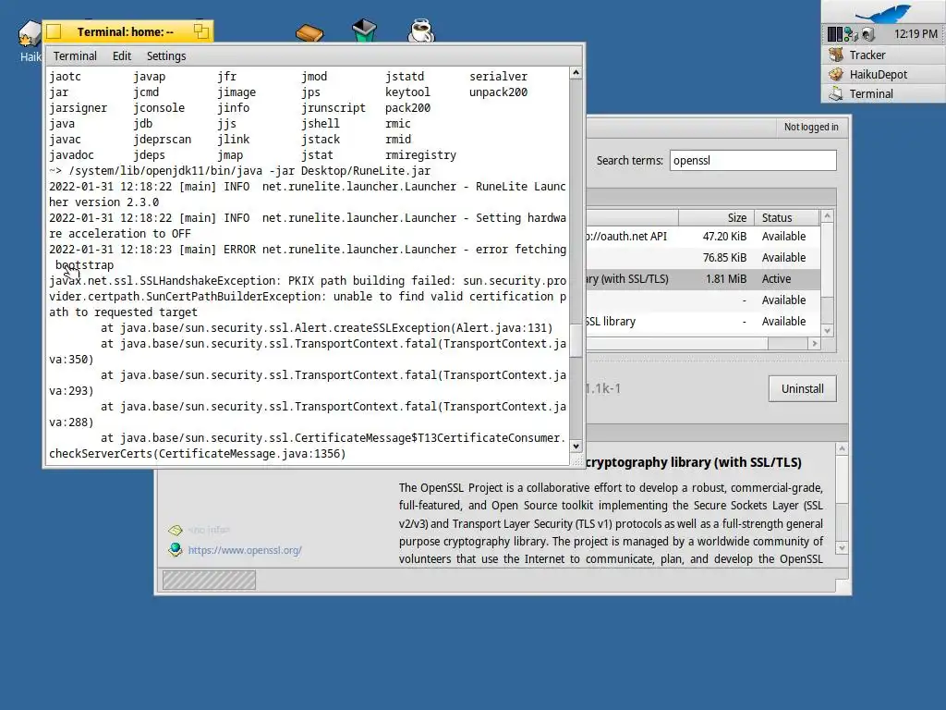Click the 'cryptography library (with SSL/TLS)' heading
The height and width of the screenshot is (710, 946).
694,462
